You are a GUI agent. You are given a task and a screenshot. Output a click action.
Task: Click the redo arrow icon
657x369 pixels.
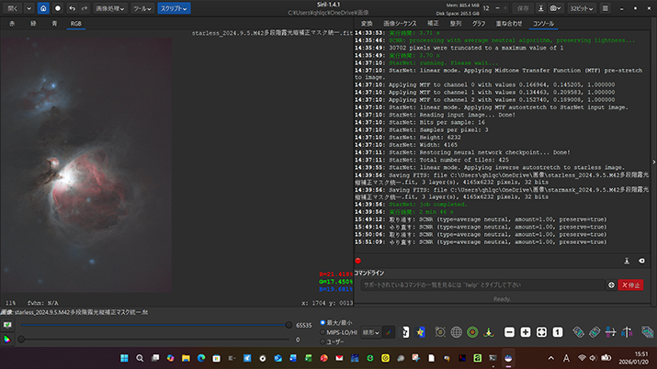pyautogui.click(x=85, y=8)
